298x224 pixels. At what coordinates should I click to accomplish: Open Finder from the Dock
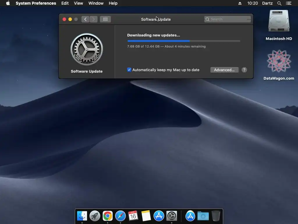coord(82,216)
